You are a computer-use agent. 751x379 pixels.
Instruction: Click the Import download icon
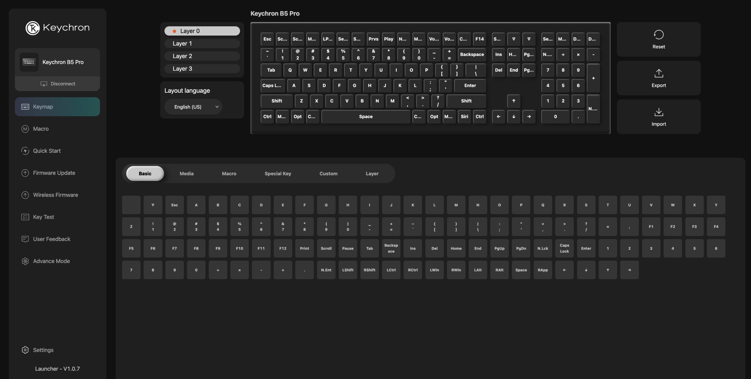point(659,112)
